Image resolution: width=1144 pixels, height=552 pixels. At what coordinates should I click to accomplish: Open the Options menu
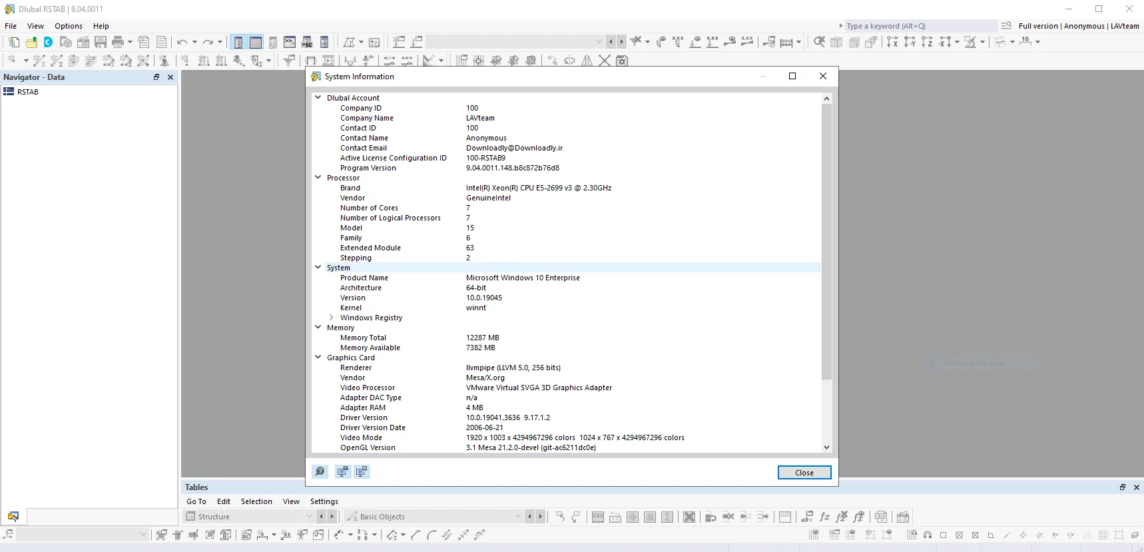pos(69,26)
